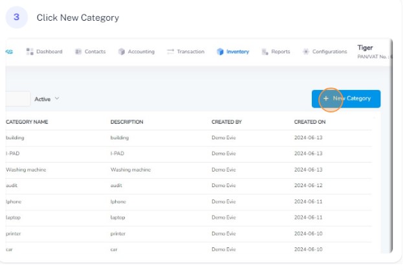Select the car category name
Image resolution: width=405 pixels, height=272 pixels.
coord(9,249)
